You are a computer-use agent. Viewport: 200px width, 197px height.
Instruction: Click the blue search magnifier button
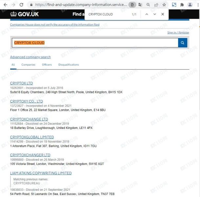coord(183,43)
